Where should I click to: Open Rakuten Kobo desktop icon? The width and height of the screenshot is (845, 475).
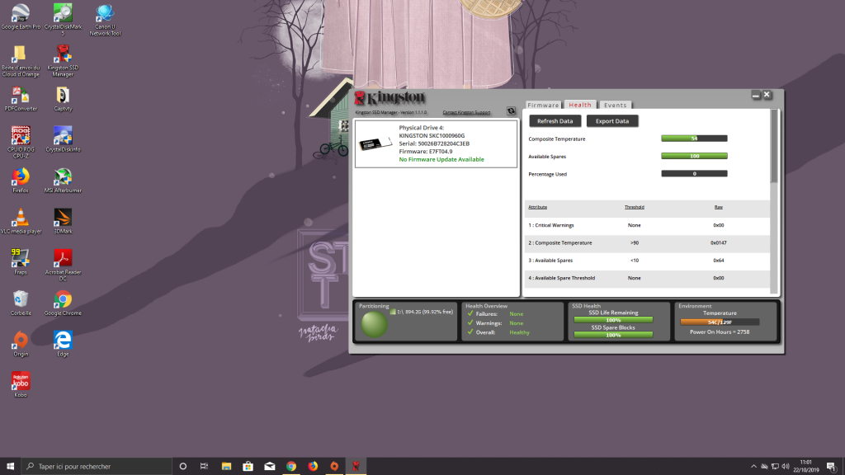click(x=21, y=385)
